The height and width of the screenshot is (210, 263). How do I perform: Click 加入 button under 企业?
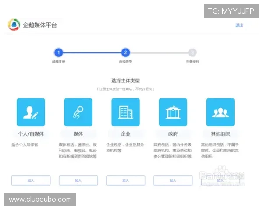pos(126,180)
